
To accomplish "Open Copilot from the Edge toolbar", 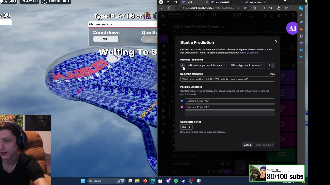I will [301, 8].
